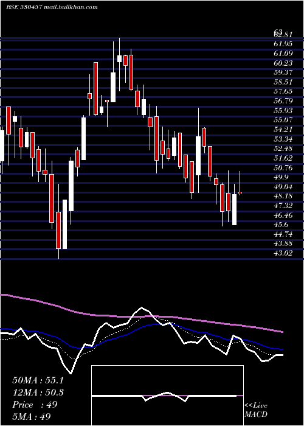
Task: Click the 49.04 price axis label
Action: (x=283, y=187)
